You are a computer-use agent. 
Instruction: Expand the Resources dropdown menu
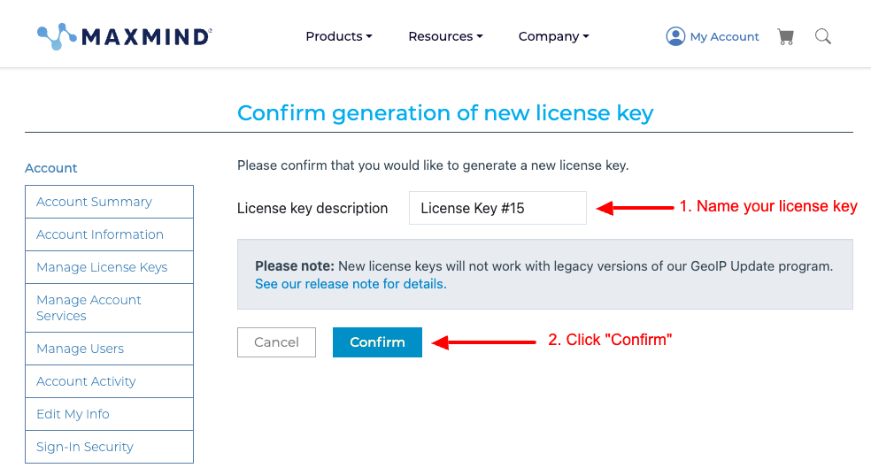[x=445, y=36]
